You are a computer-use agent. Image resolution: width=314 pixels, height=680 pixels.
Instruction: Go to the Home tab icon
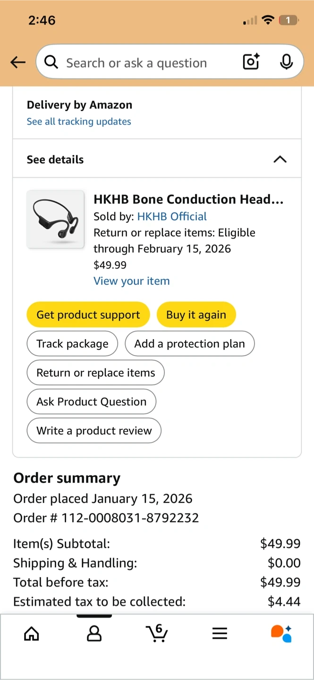point(32,633)
